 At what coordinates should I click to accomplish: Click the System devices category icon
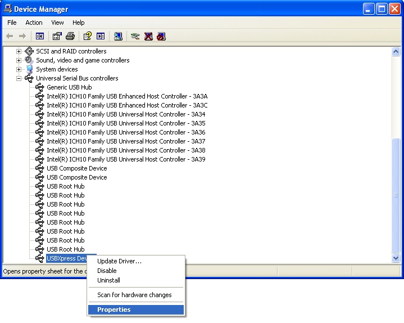click(30, 69)
